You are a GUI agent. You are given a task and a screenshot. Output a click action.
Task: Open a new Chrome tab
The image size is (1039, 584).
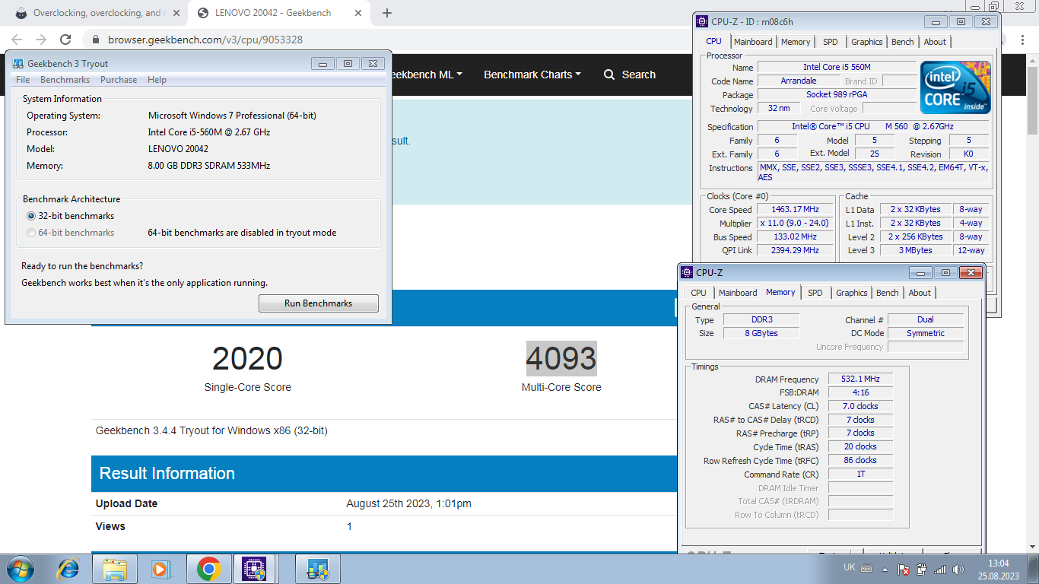coord(386,13)
